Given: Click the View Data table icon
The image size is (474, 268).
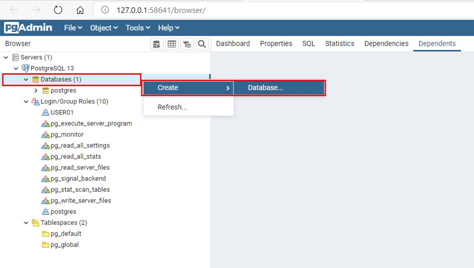Looking at the screenshot, I should 172,44.
